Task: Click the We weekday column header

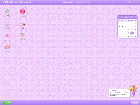Action: click(x=129, y=20)
